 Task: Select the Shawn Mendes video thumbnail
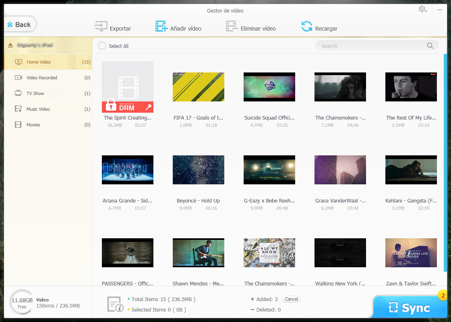(x=199, y=253)
